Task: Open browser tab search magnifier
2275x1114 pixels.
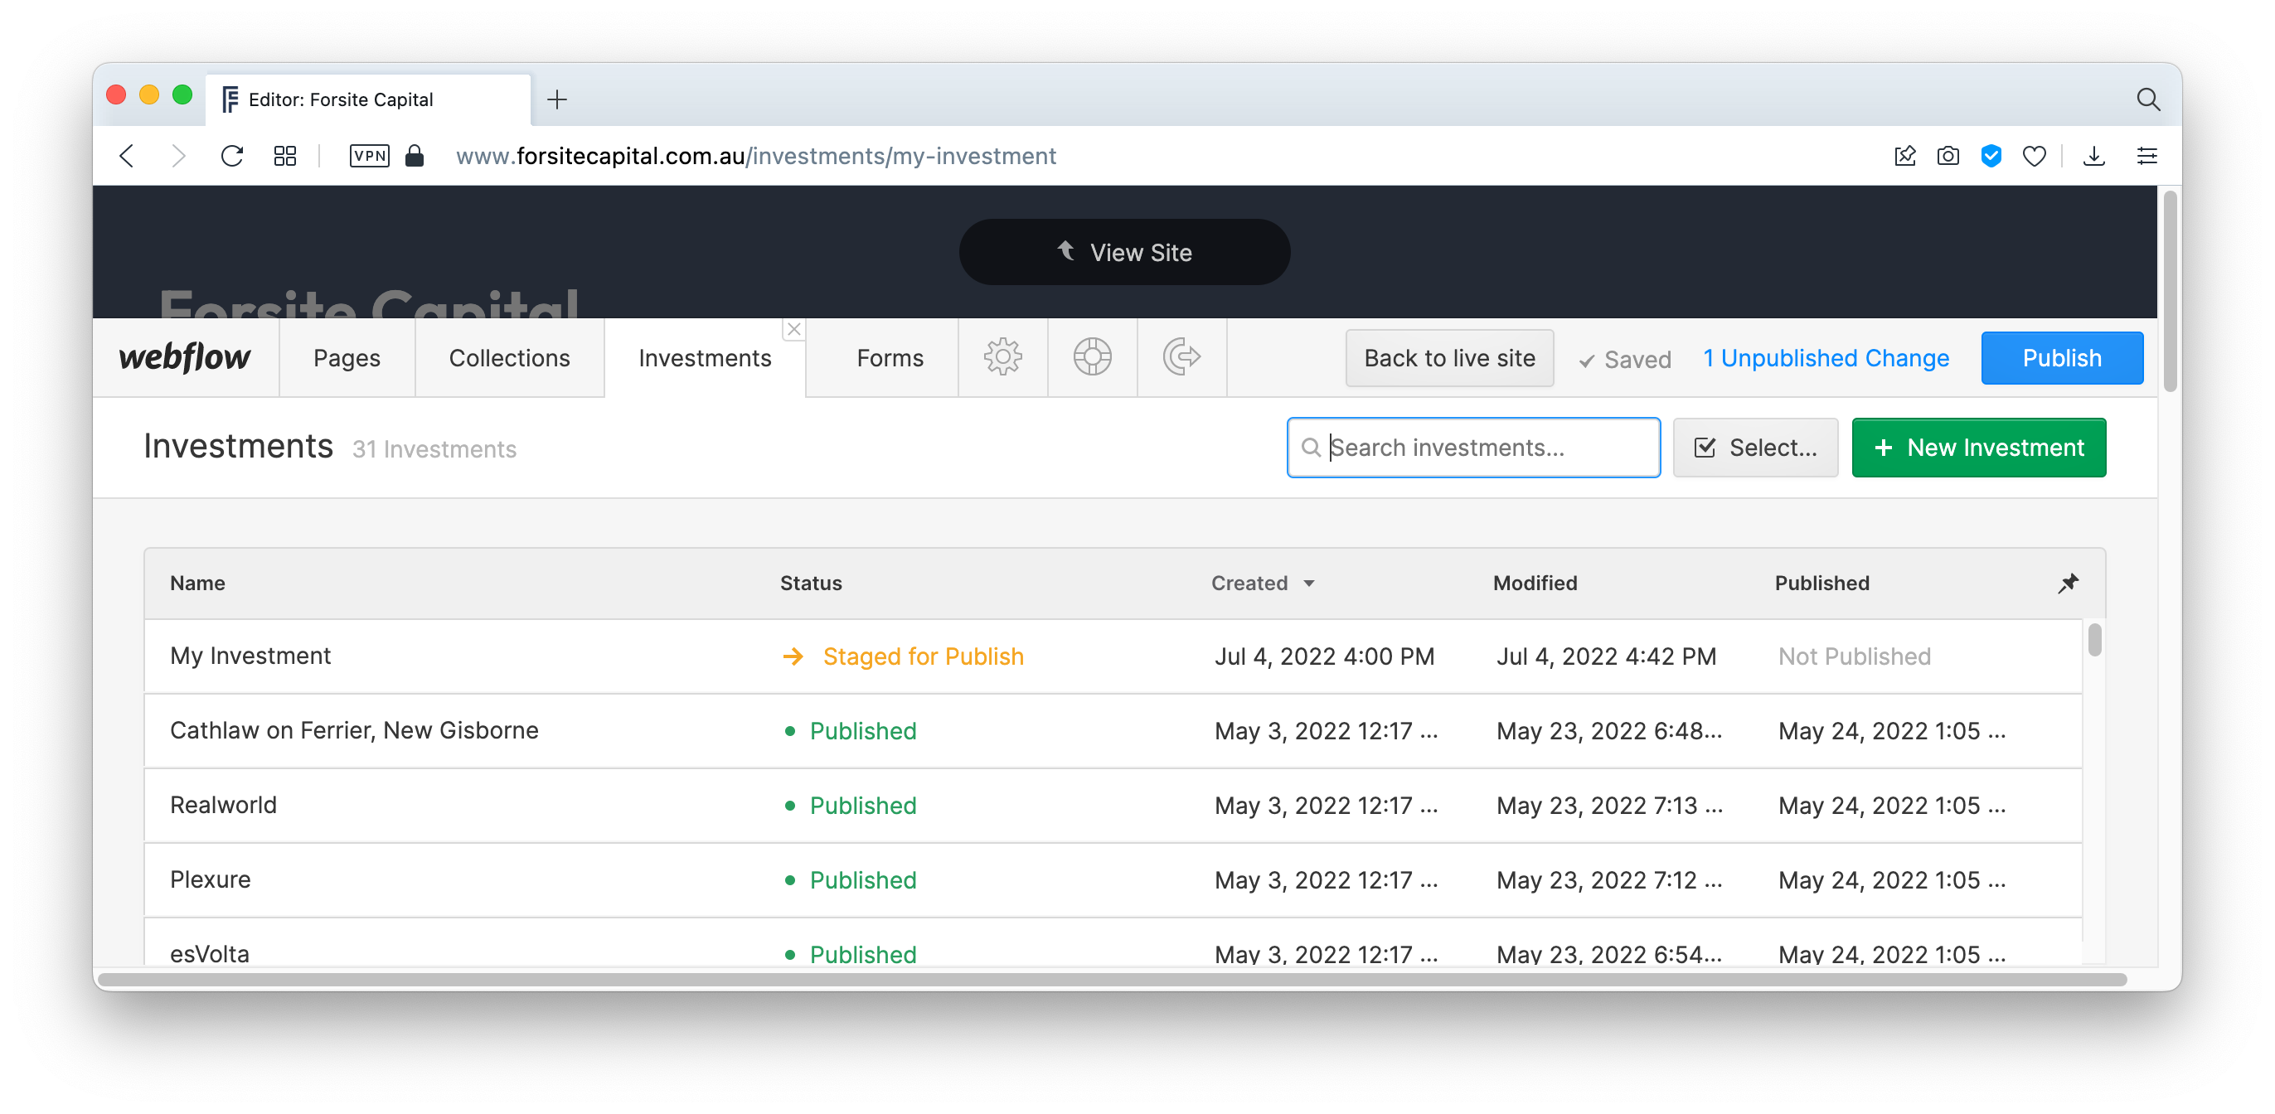Action: coord(2148,99)
